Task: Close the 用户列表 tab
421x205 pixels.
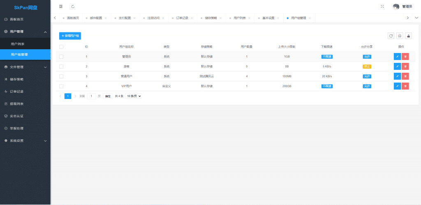Action: (249, 18)
